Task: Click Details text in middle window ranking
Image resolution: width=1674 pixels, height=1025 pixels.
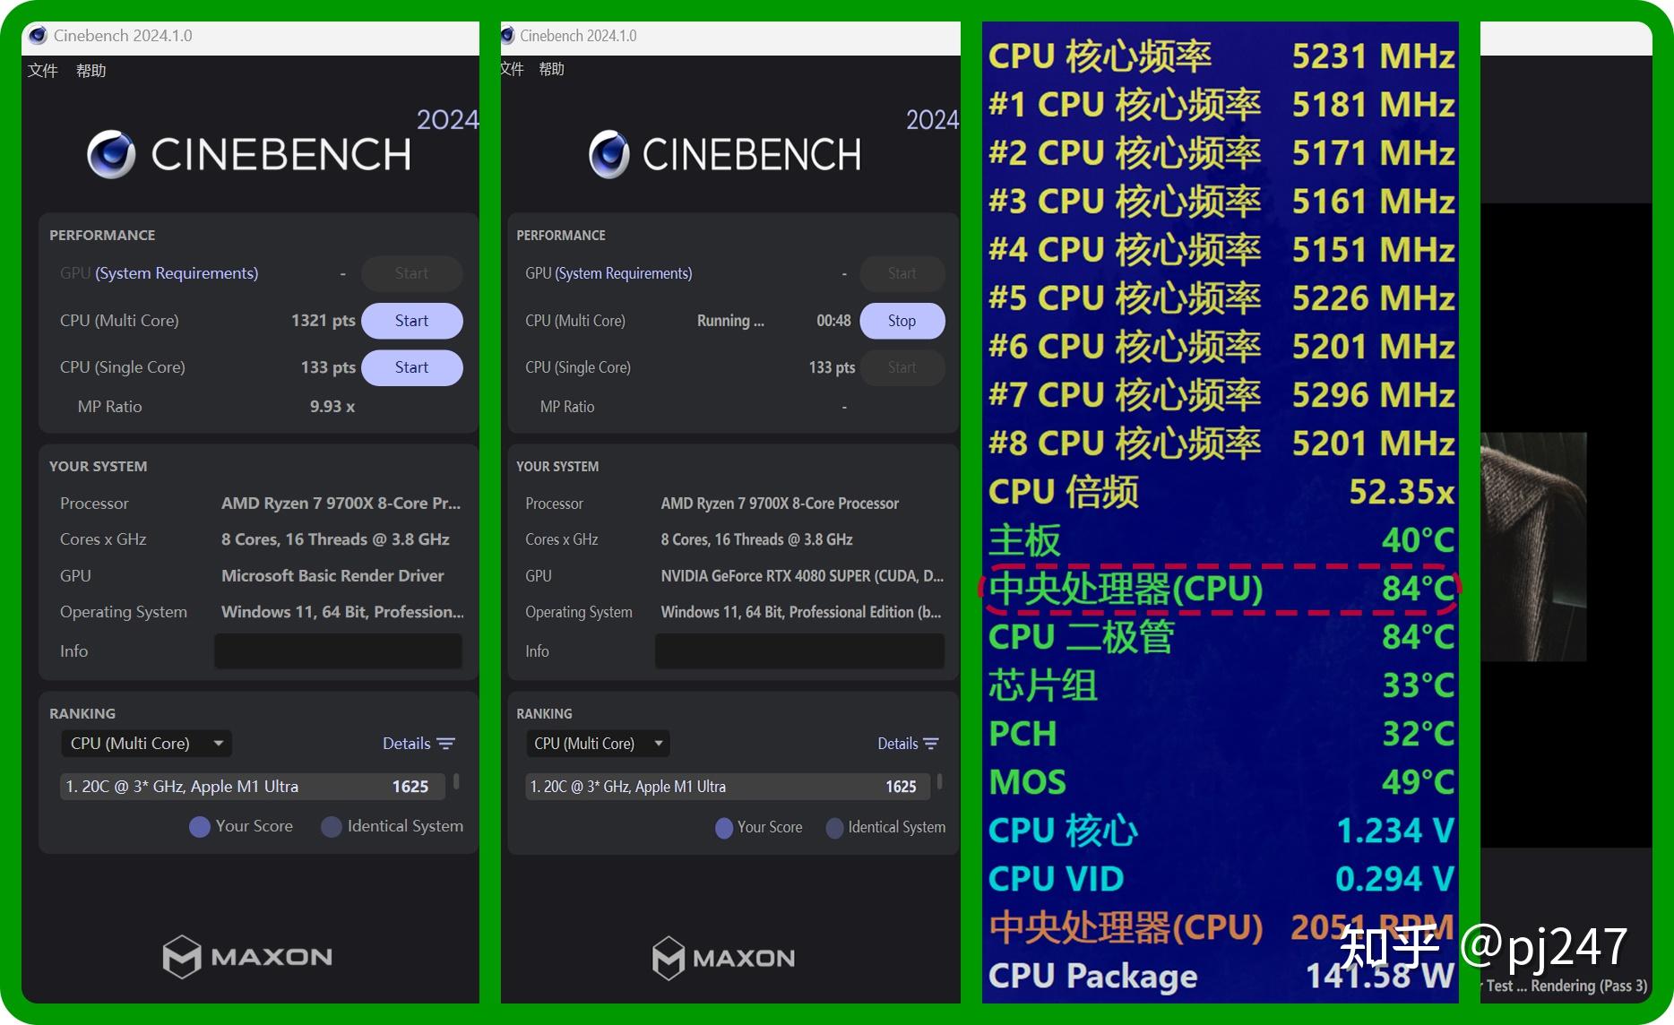Action: [897, 744]
